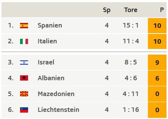Image resolution: width=168 pixels, height=119 pixels.
Task: Click the Liechtenstein flag icon
Action: point(24,110)
